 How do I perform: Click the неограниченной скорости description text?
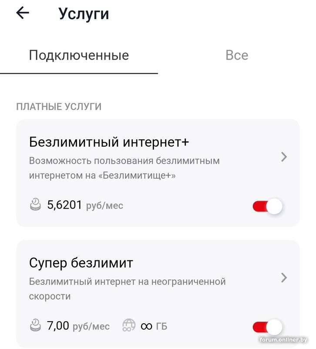127,289
